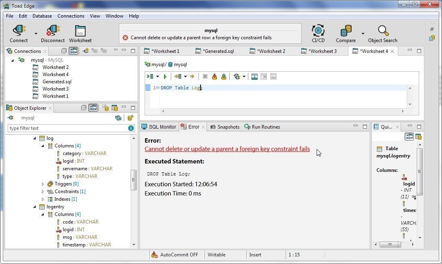Collapse all in Object Explorer panel

[x=84, y=108]
